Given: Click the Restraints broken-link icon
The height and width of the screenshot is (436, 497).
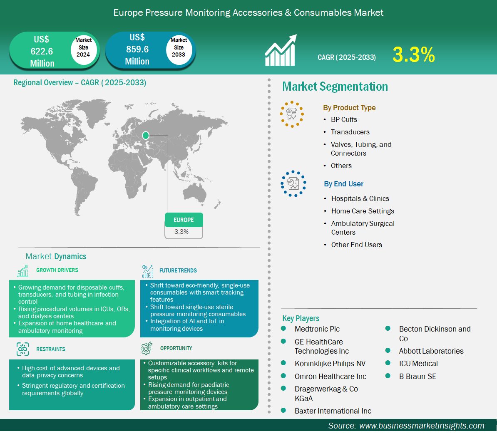Looking at the screenshot, I should click(x=23, y=349).
